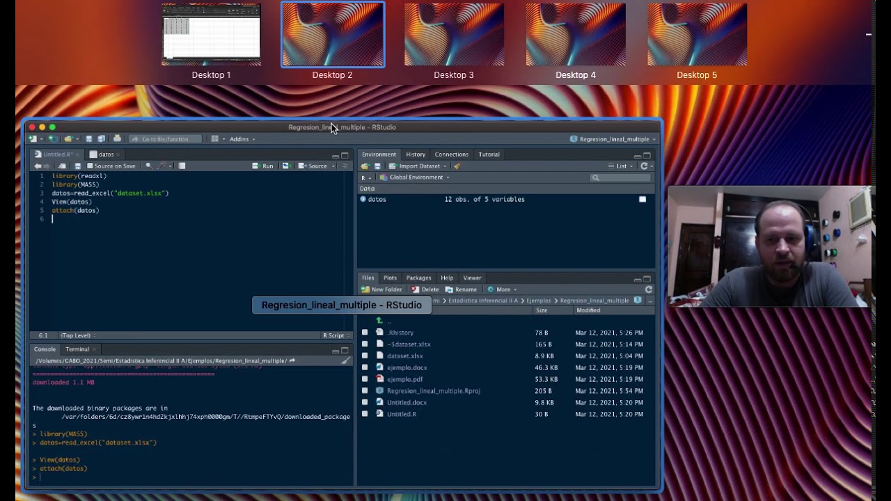Tick the ejemplo.pdf checkbox
The width and height of the screenshot is (891, 501).
[365, 379]
